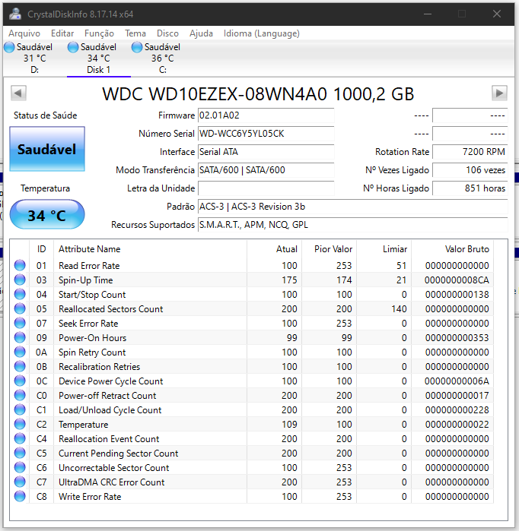Click the Recursos Suportados field
The width and height of the screenshot is (519, 531).
click(353, 225)
